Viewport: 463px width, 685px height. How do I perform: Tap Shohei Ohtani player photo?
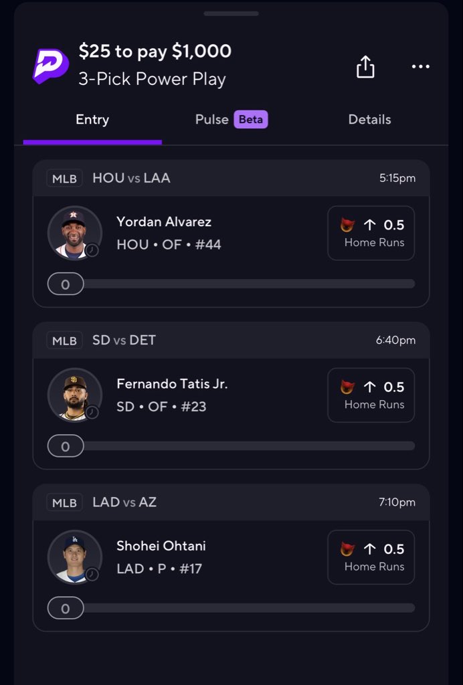(74, 557)
